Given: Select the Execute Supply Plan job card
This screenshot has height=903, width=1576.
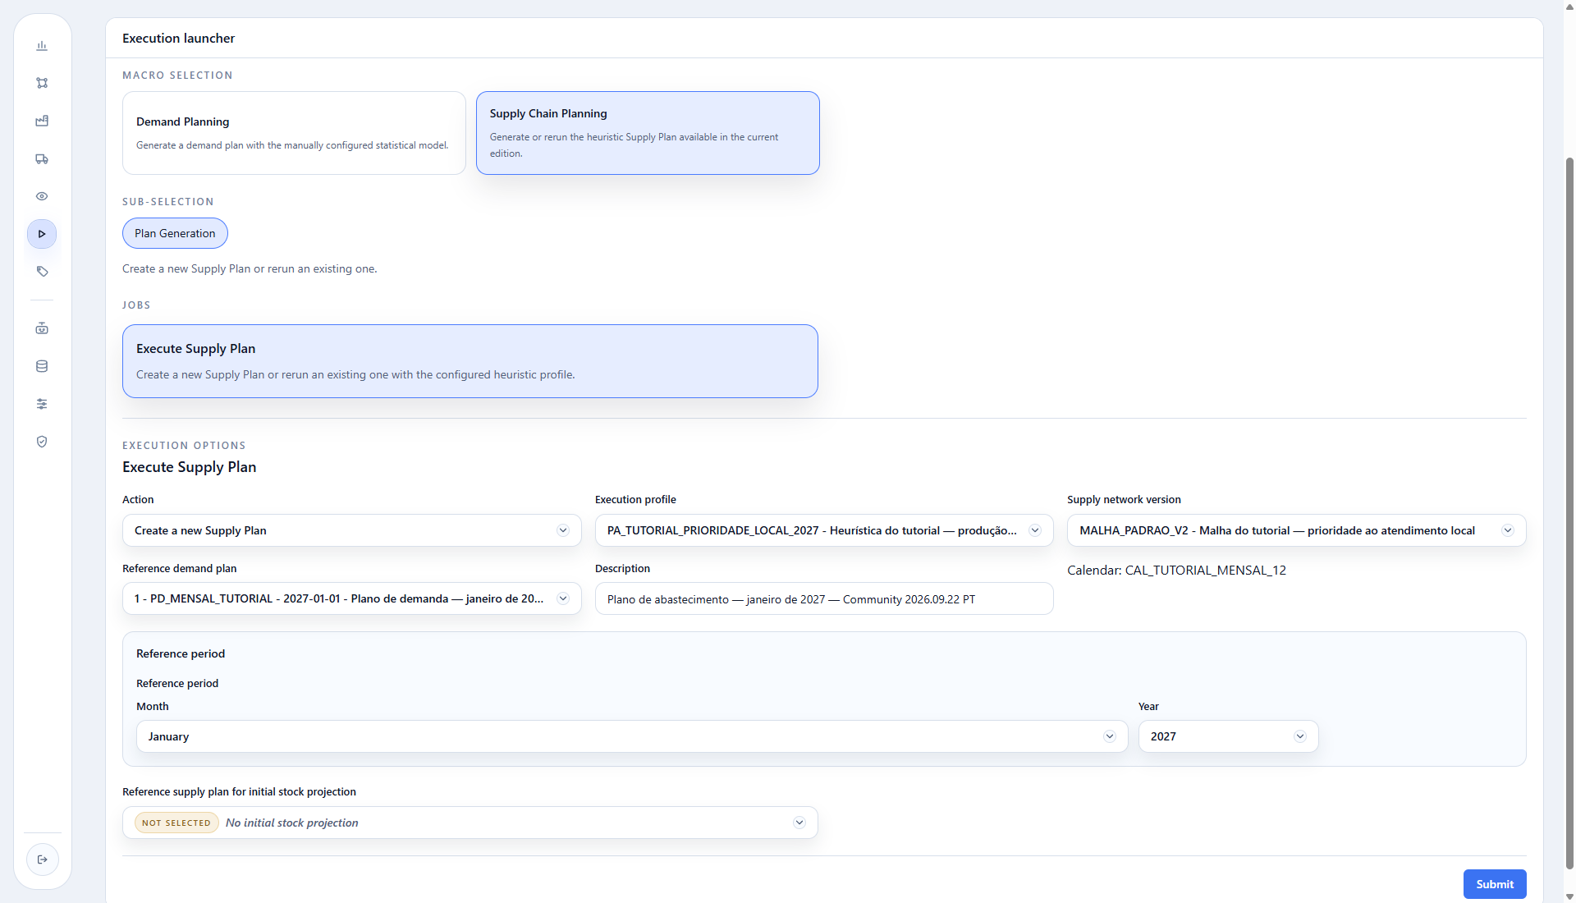Looking at the screenshot, I should [470, 361].
